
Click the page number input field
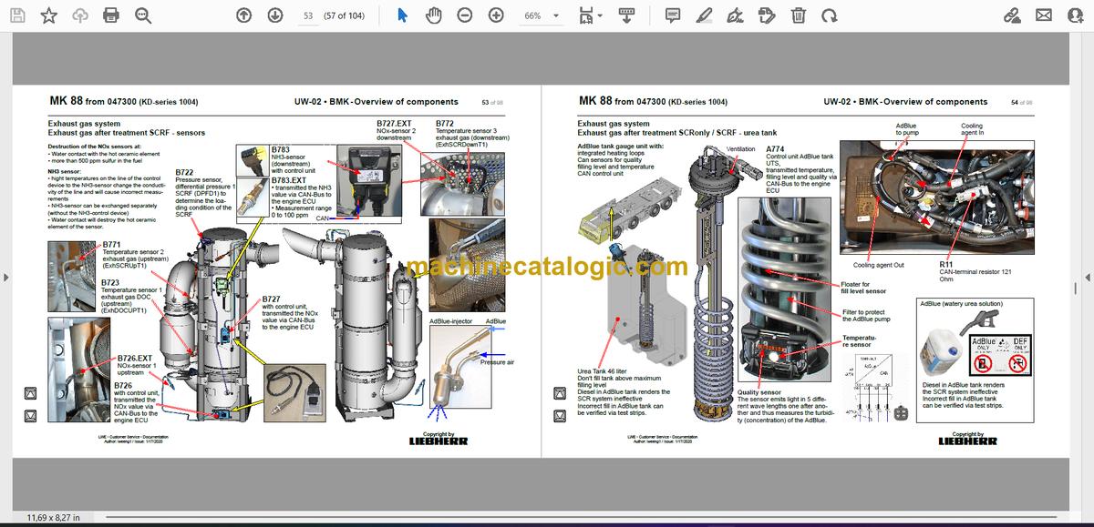(308, 15)
